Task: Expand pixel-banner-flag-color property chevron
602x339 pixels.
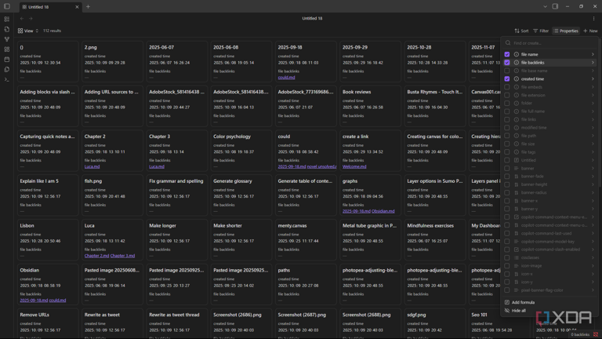Action: click(x=593, y=290)
